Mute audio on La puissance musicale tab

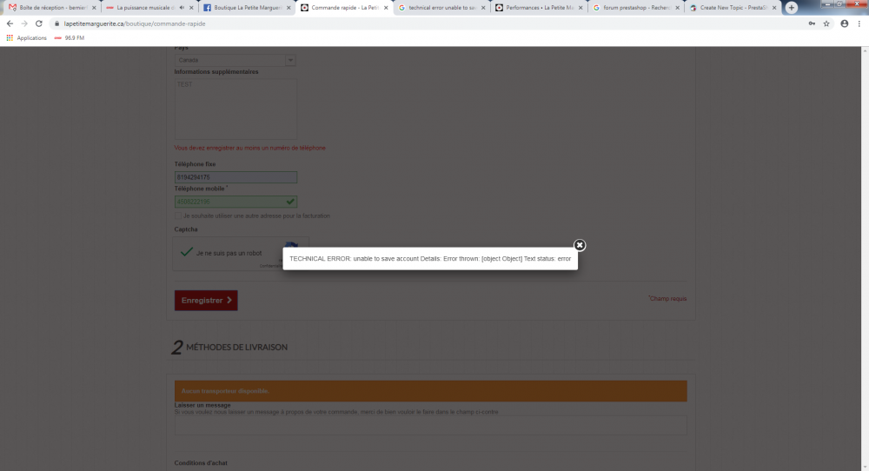tap(182, 8)
